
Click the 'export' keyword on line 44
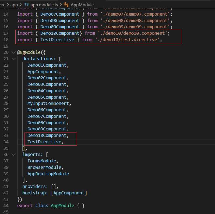click(x=25, y=206)
